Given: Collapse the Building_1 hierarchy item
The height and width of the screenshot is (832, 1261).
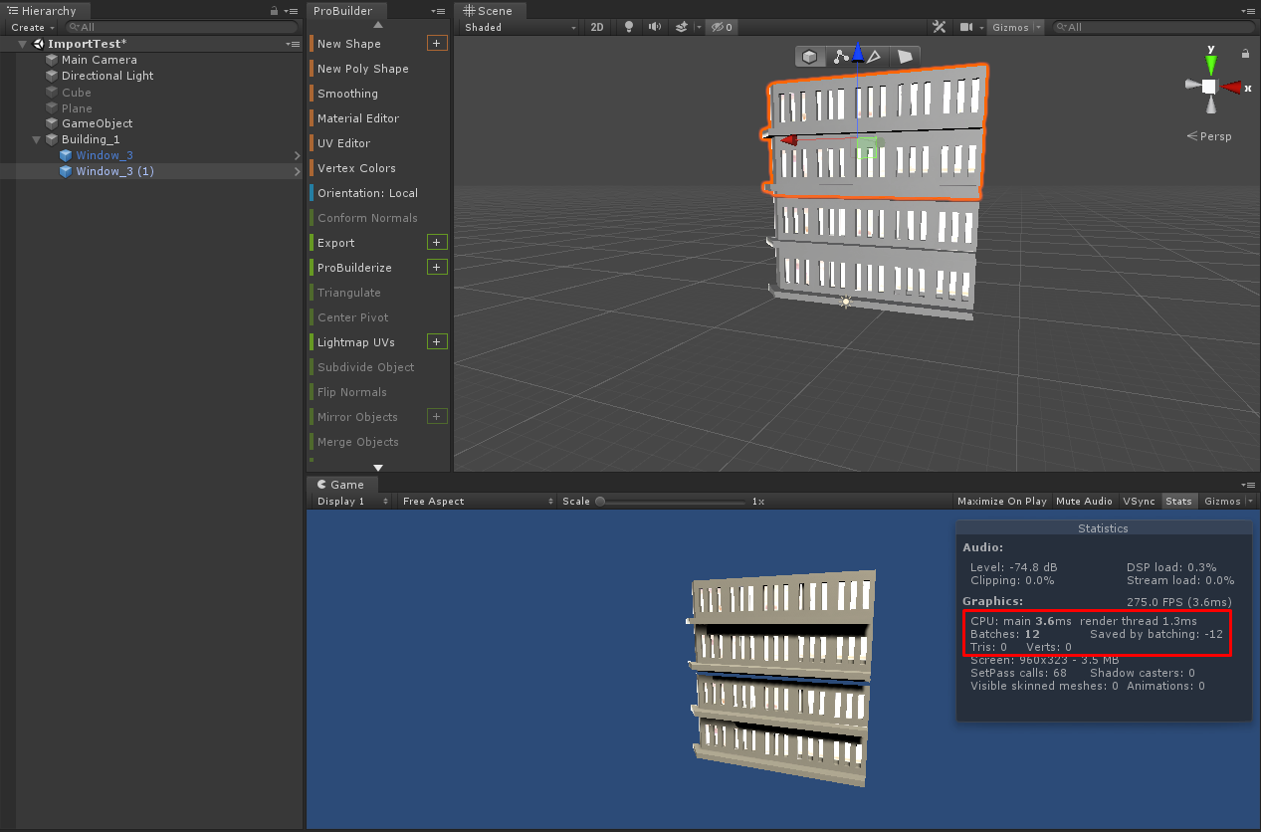Looking at the screenshot, I should [36, 139].
